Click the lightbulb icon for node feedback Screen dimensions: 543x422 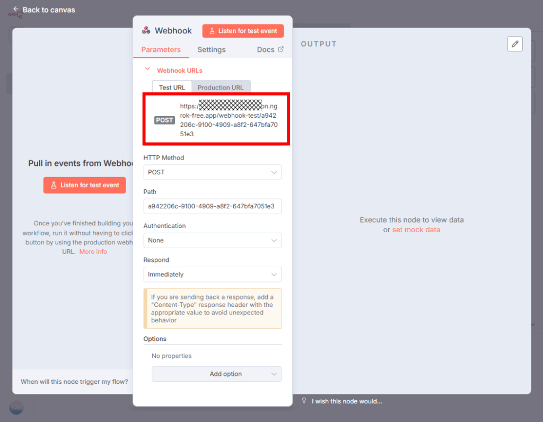click(x=304, y=401)
